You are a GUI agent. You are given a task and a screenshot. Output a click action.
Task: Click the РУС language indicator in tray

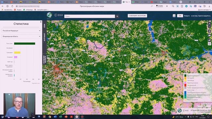(197, 117)
